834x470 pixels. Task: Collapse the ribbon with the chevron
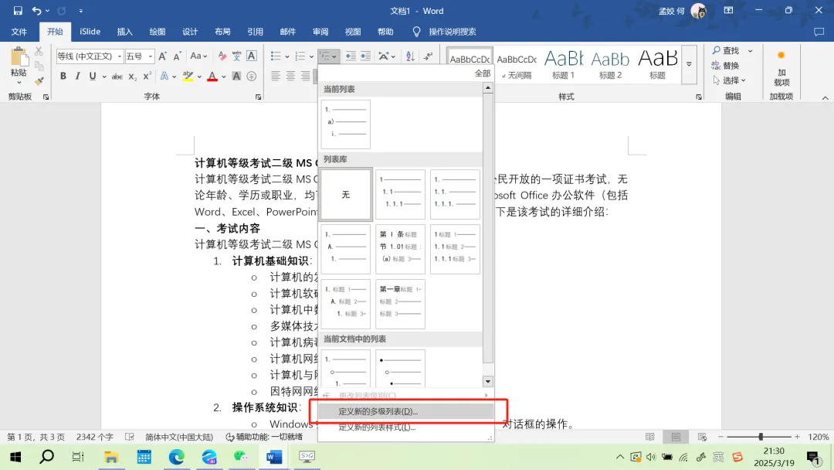point(825,98)
